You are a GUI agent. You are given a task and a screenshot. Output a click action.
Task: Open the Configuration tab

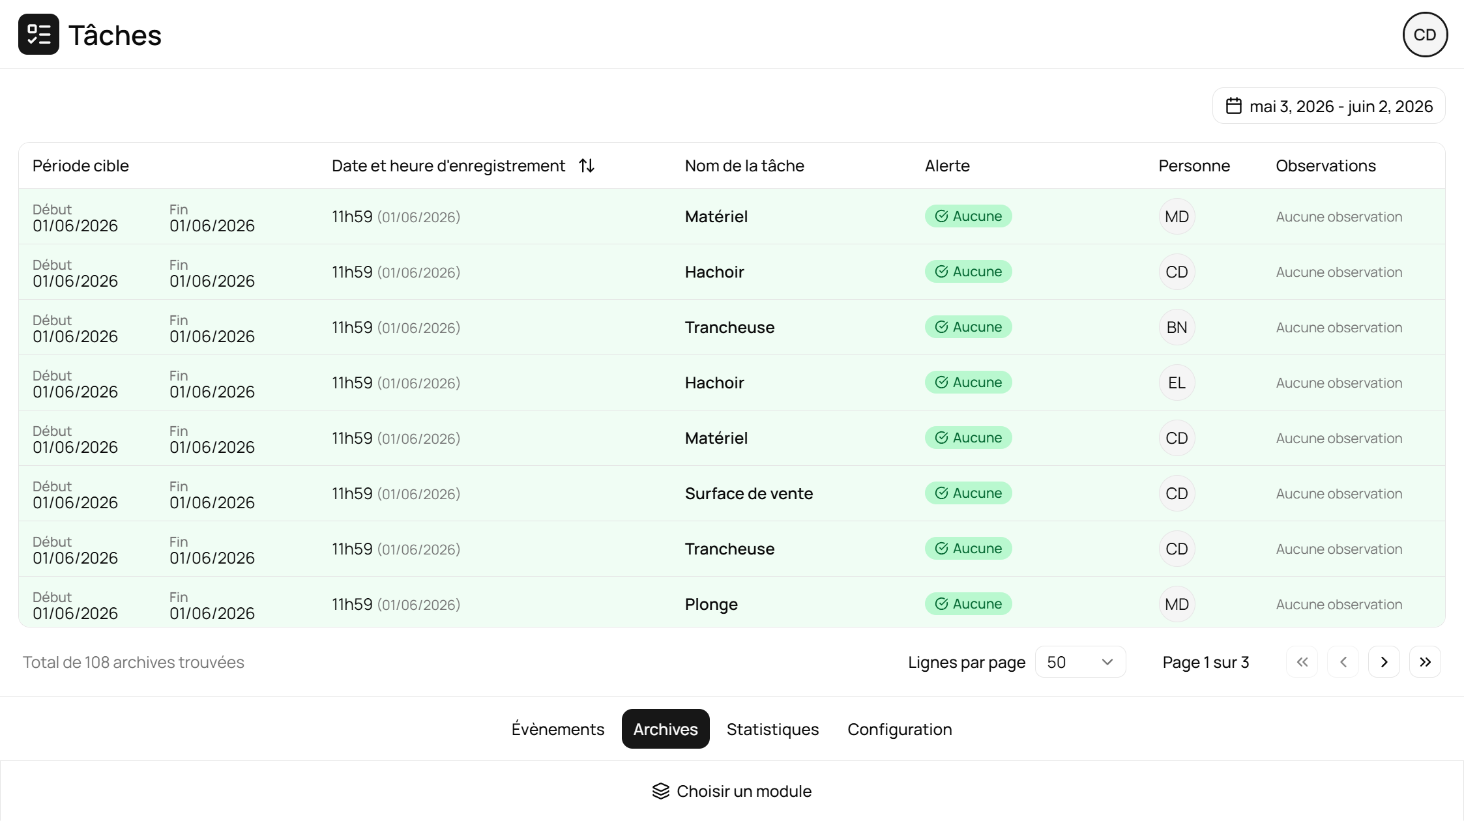point(900,729)
